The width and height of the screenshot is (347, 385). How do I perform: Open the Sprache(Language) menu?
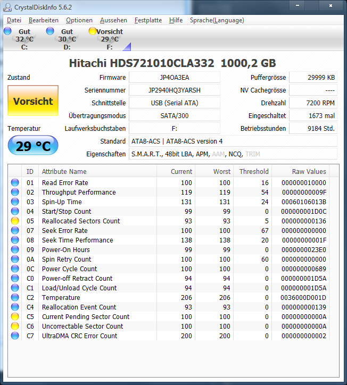tap(217, 20)
